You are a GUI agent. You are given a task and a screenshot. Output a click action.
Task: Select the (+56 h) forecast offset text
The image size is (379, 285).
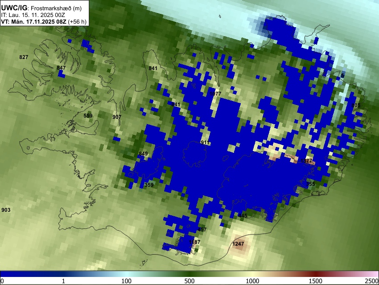tap(77, 21)
